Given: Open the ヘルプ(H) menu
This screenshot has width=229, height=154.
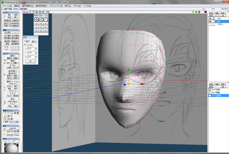Looking at the screenshot, I should [87, 6].
